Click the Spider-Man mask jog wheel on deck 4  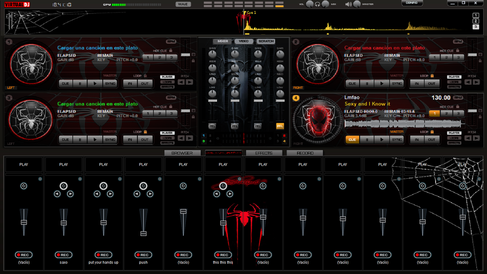317,120
